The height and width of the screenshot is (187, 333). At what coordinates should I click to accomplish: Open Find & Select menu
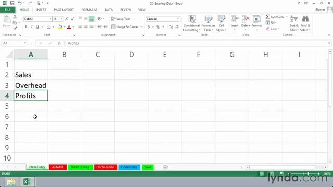point(305,23)
